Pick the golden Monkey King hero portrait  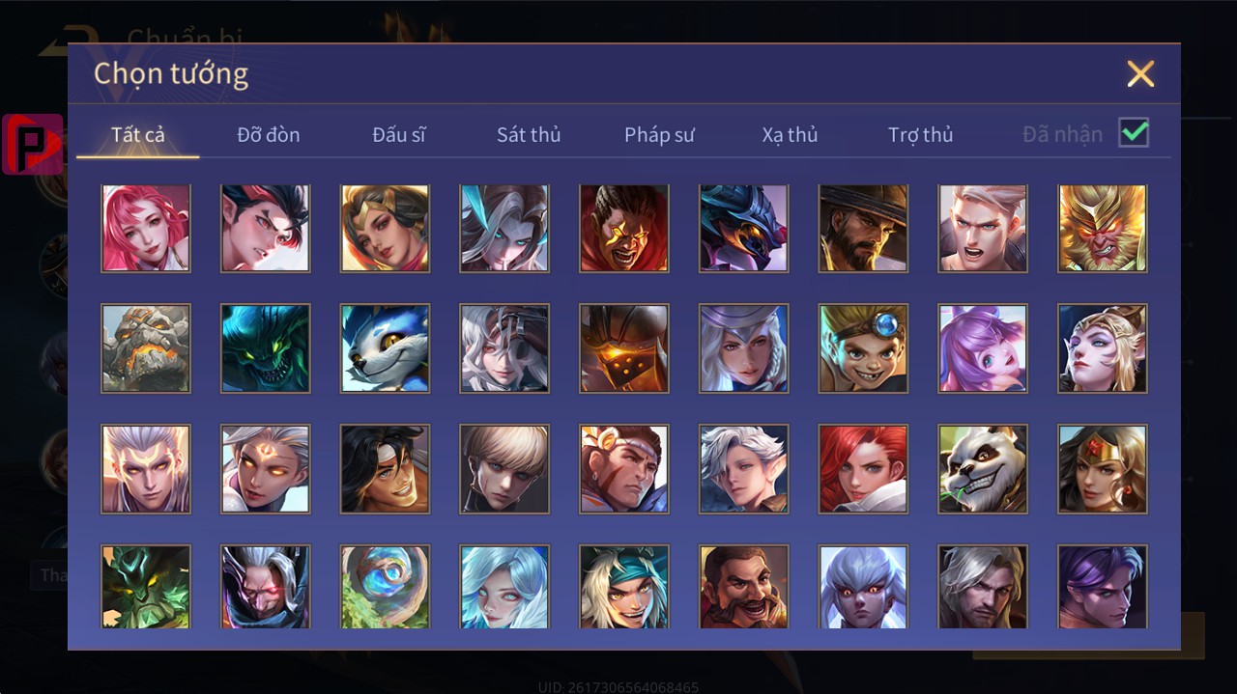coord(1103,229)
